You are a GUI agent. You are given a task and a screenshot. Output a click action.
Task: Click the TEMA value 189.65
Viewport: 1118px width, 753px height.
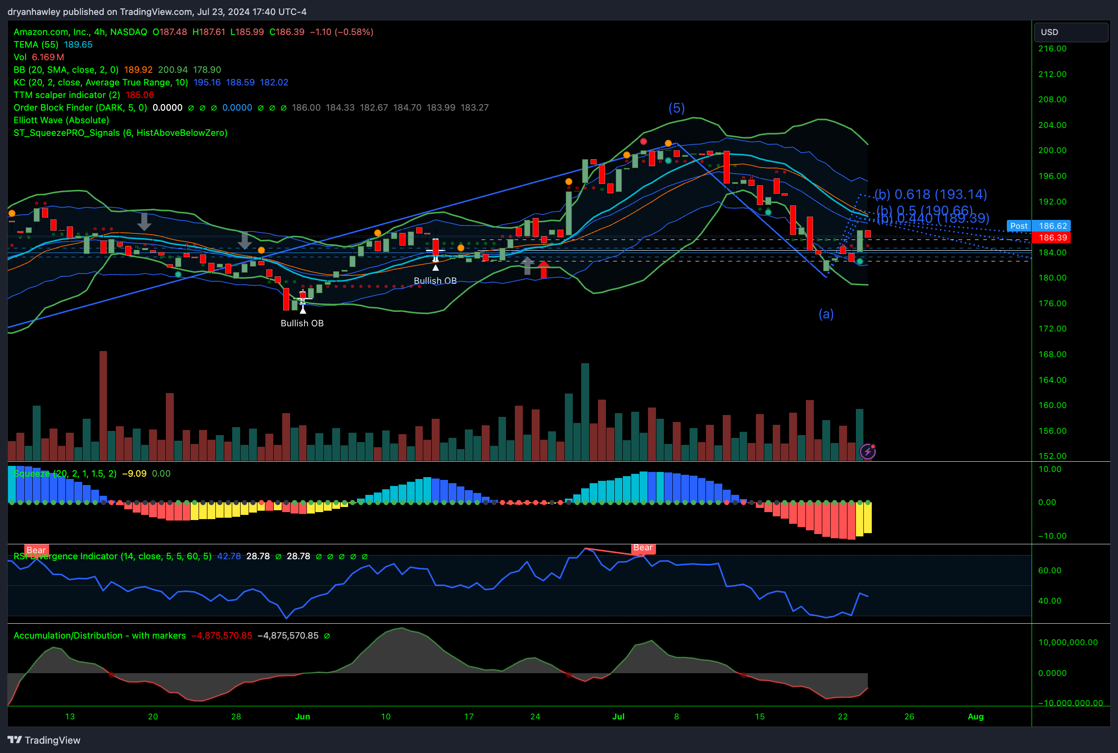(78, 44)
